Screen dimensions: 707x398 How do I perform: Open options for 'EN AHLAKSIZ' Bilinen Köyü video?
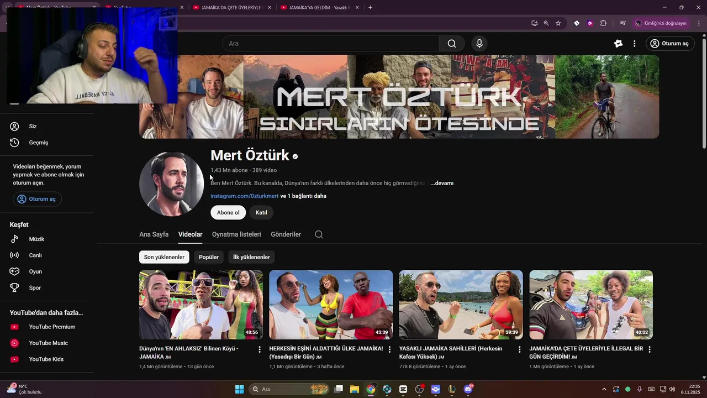point(260,349)
